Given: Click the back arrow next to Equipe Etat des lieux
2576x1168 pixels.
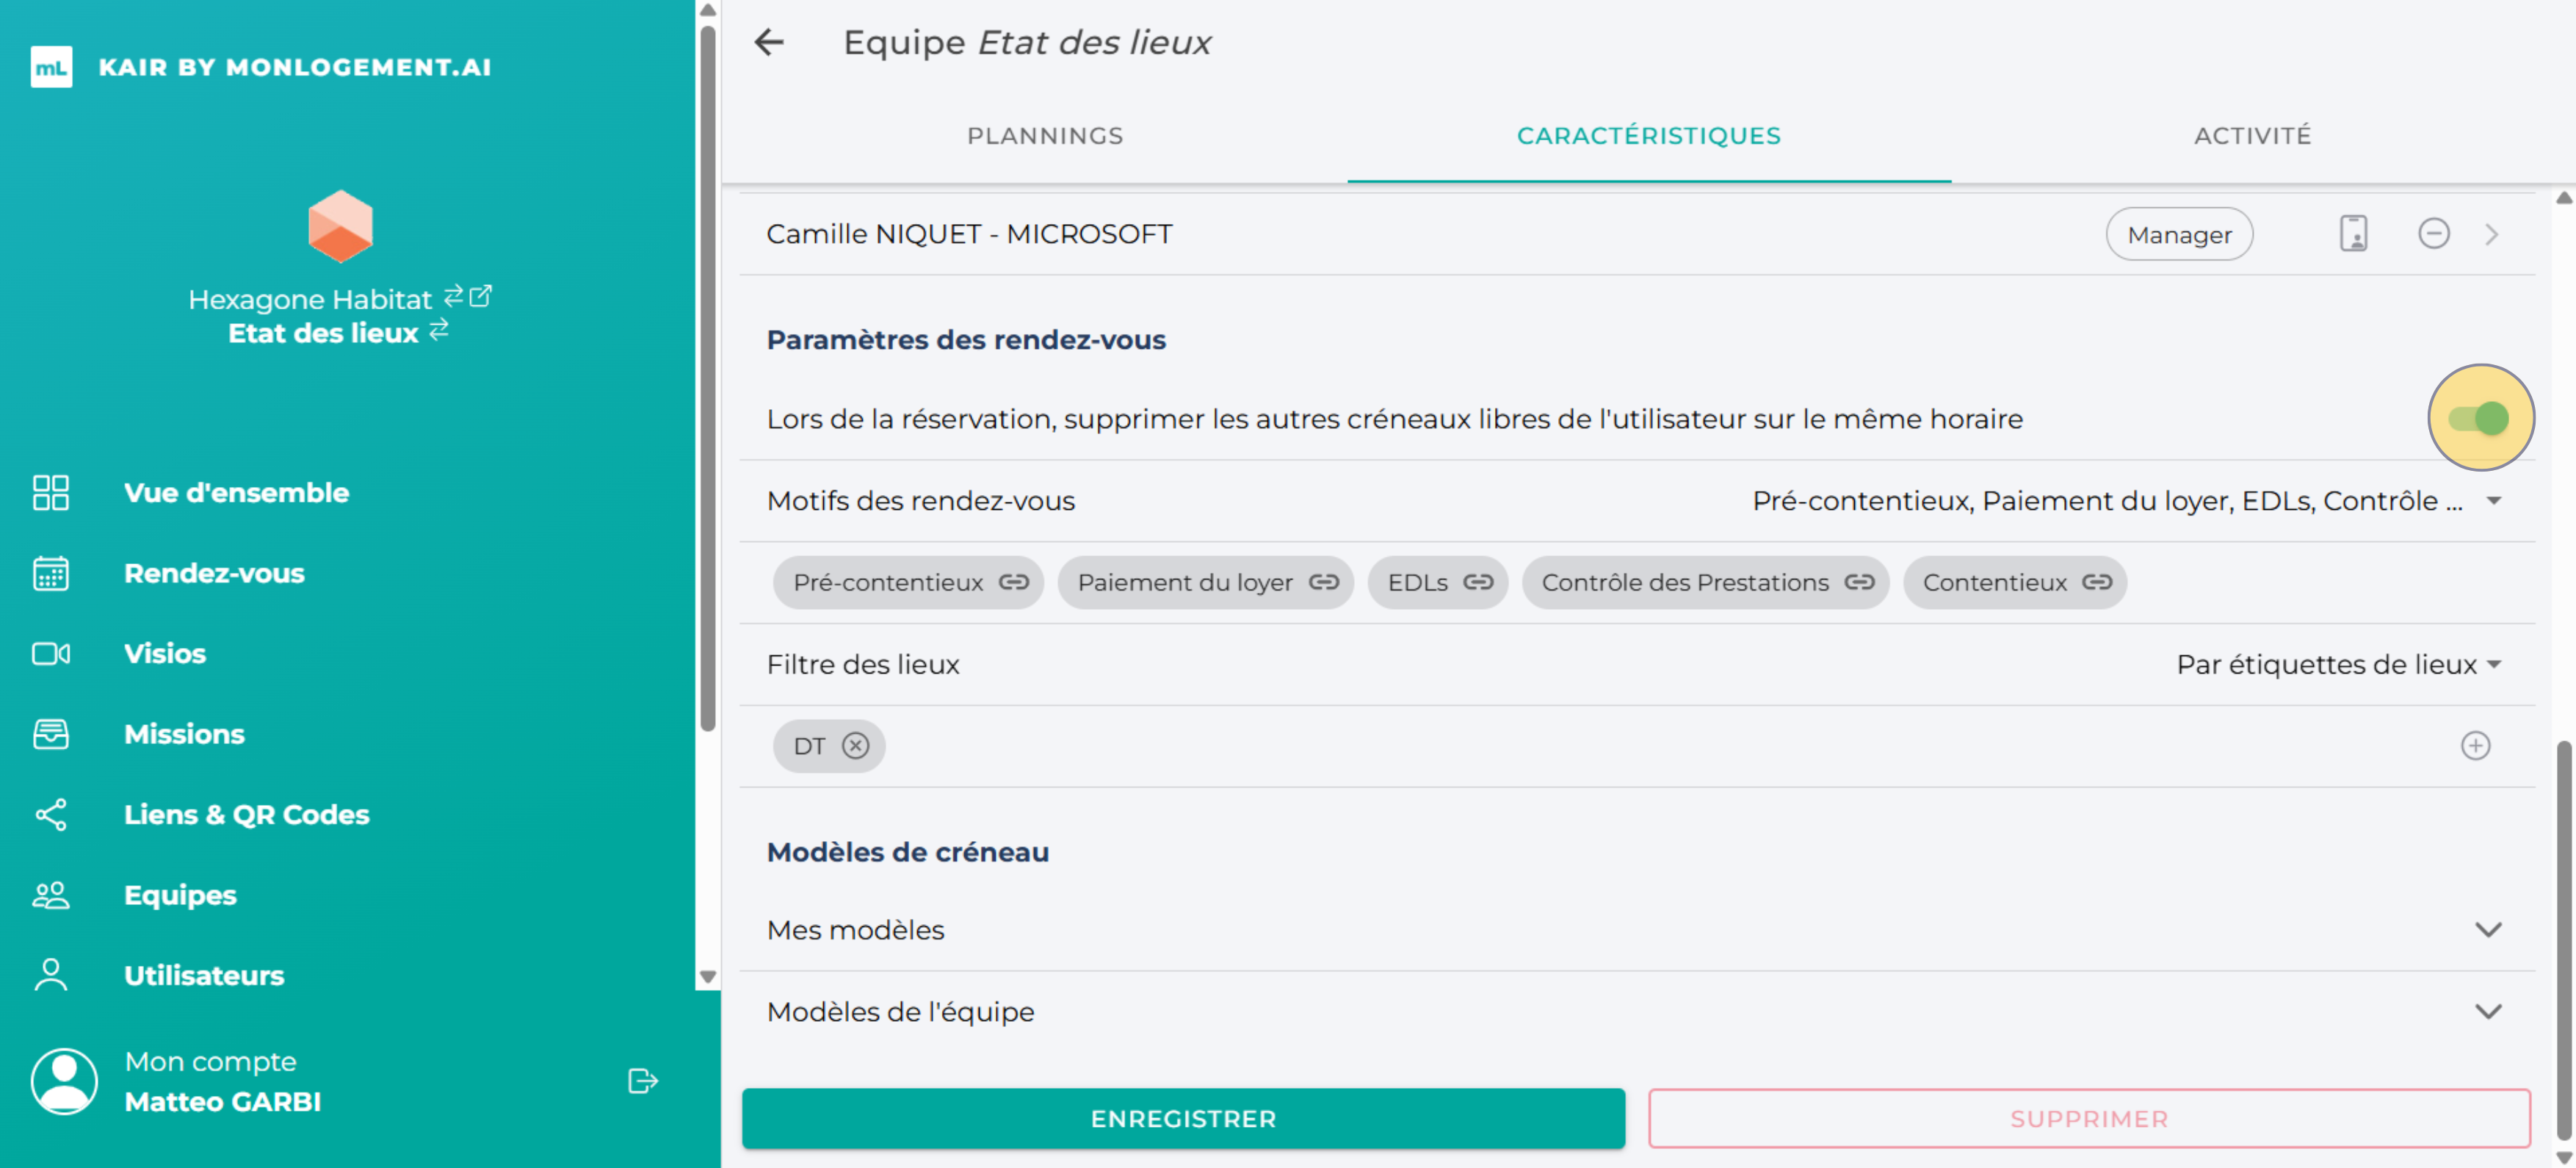Looking at the screenshot, I should [768, 42].
